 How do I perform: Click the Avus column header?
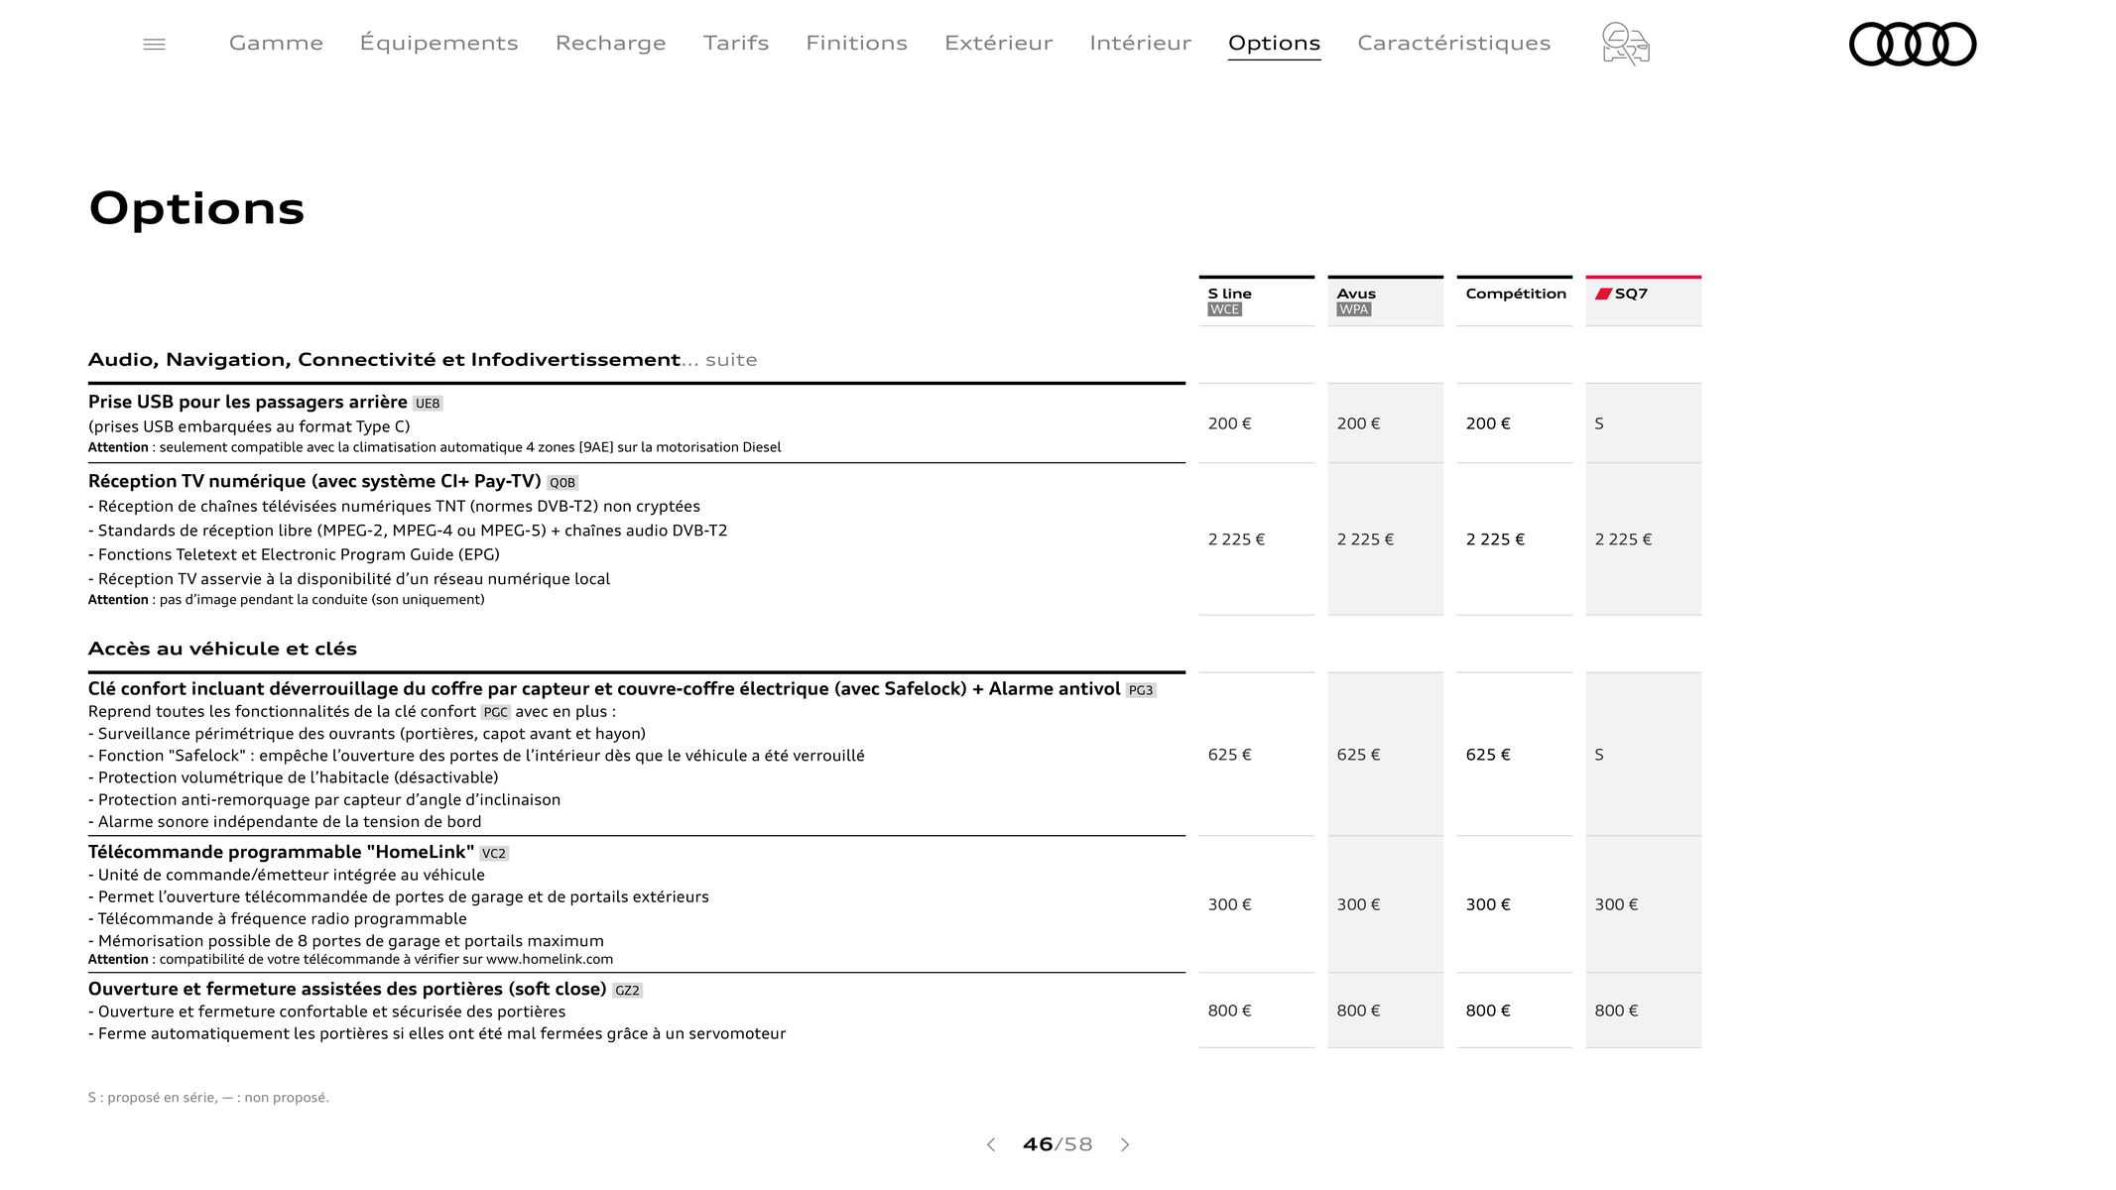1385,300
